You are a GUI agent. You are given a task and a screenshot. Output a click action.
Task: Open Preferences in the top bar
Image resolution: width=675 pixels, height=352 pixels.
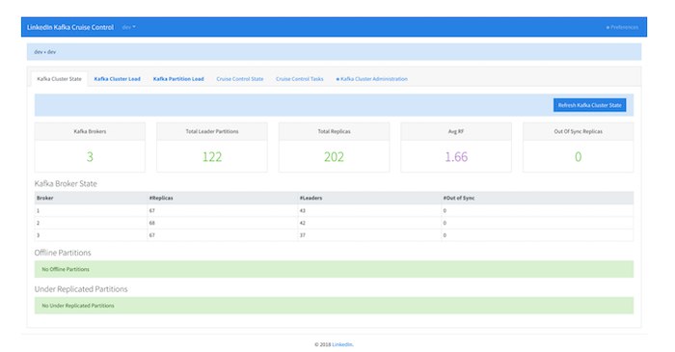coord(622,27)
